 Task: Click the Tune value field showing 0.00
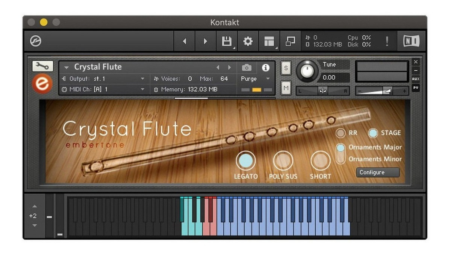pyautogui.click(x=333, y=77)
